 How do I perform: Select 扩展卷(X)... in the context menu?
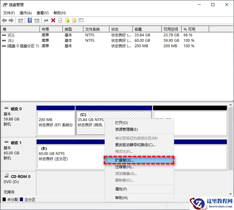pos(139,160)
